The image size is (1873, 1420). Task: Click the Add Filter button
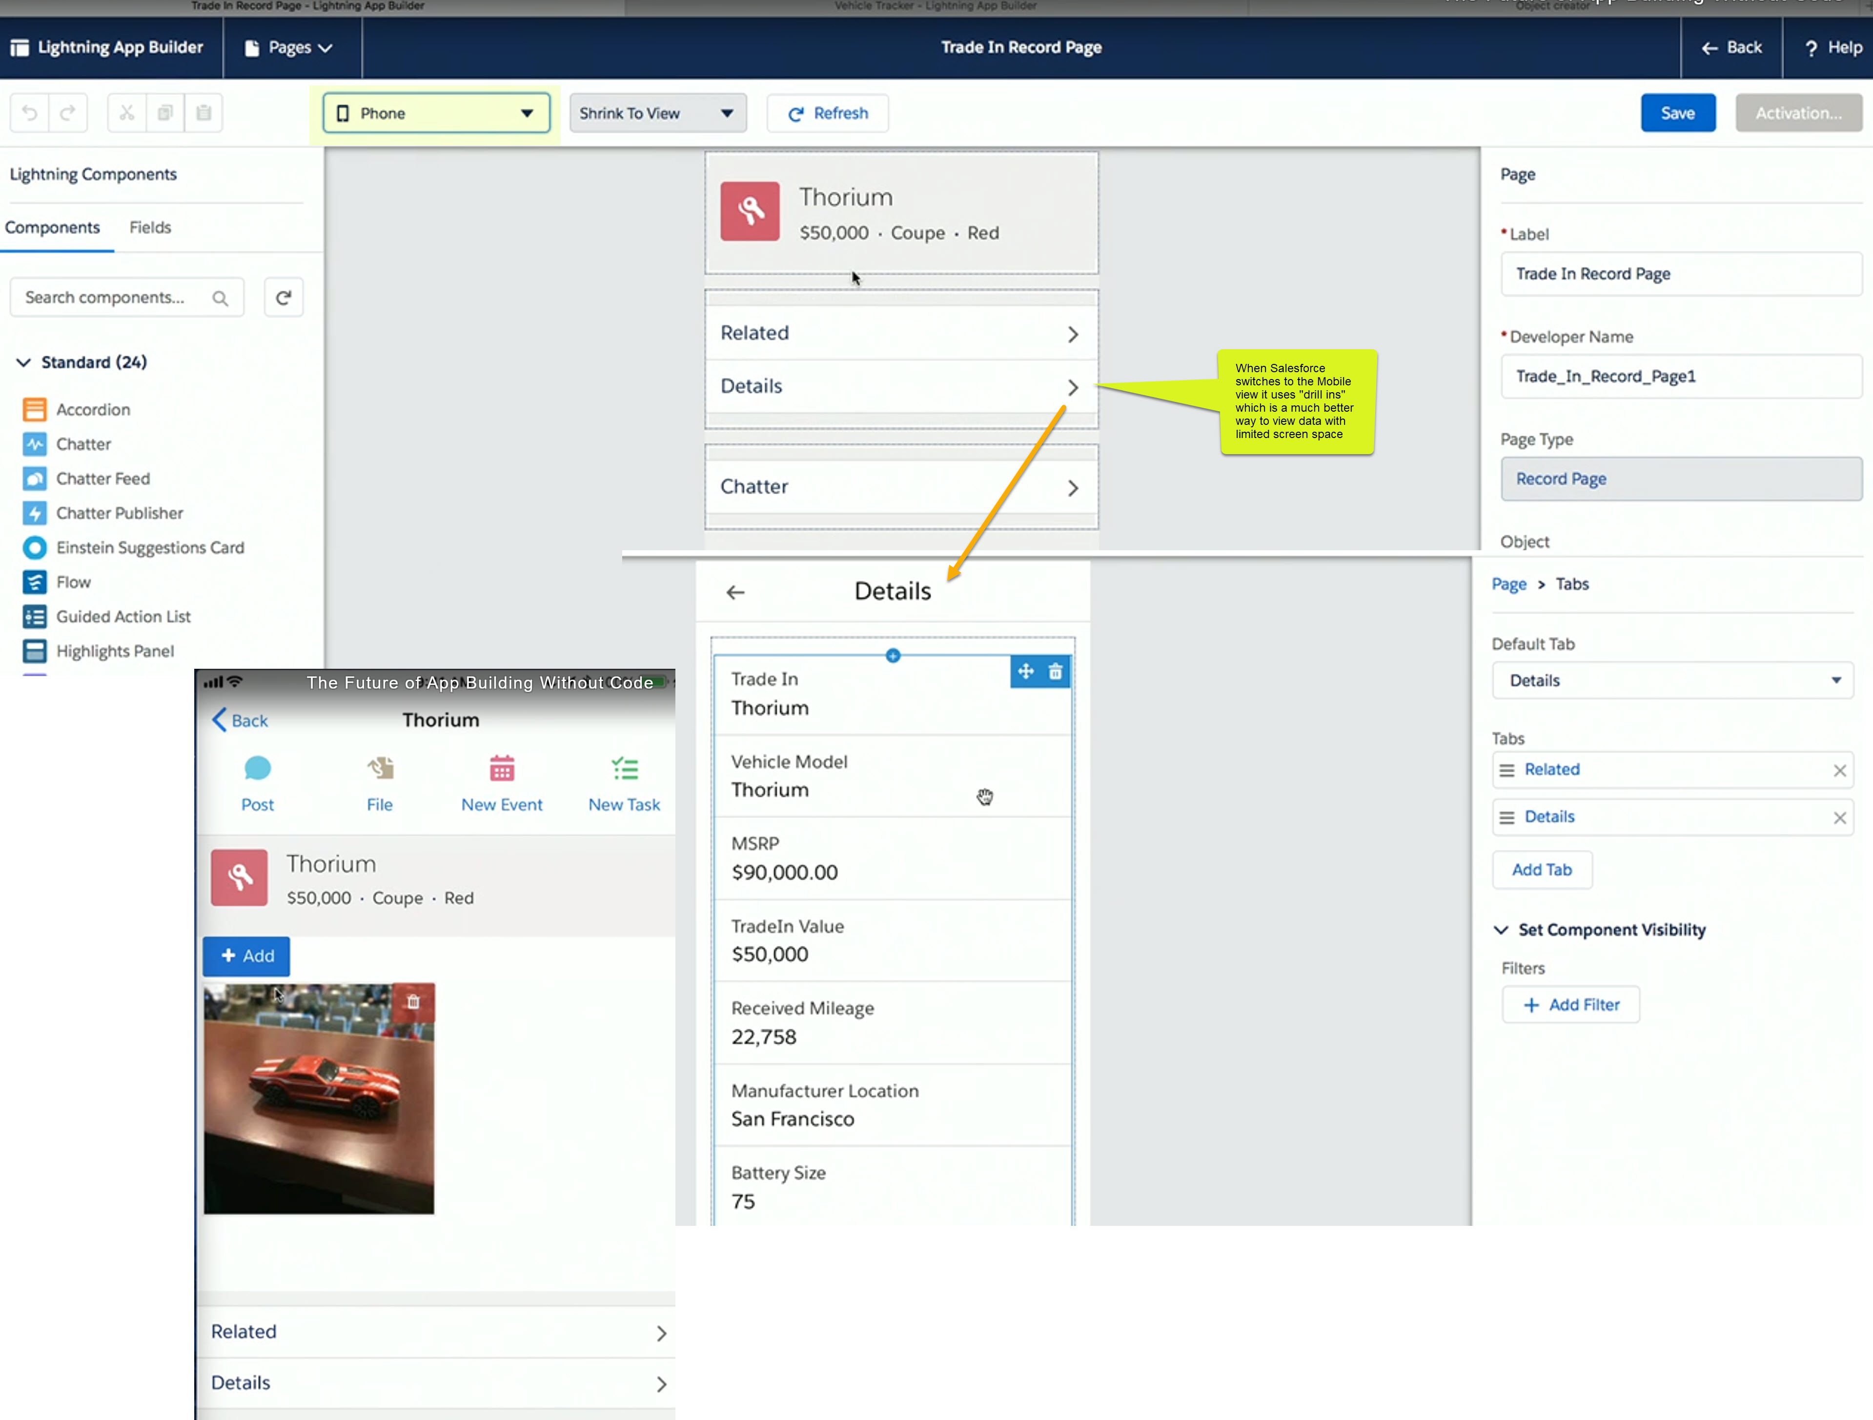pos(1571,1004)
